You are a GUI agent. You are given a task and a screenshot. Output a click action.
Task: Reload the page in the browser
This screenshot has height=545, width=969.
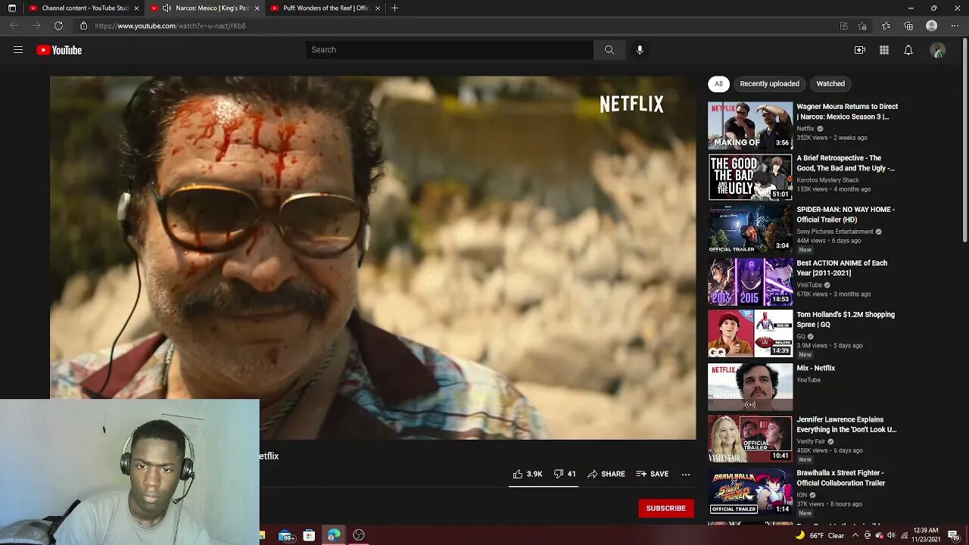58,26
